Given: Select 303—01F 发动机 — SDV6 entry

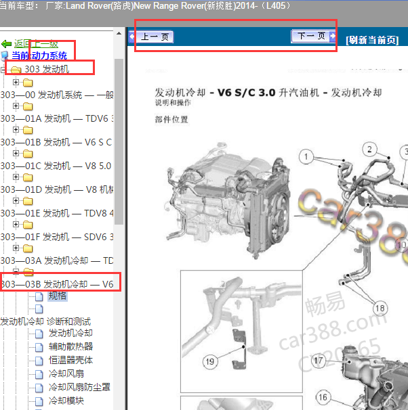Looking at the screenshot, I should point(56,237).
